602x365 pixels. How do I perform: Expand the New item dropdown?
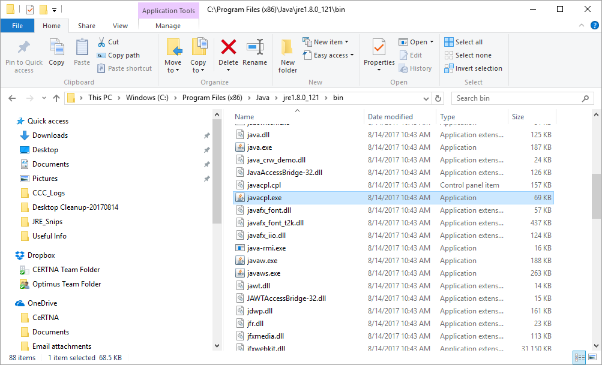click(x=331, y=42)
